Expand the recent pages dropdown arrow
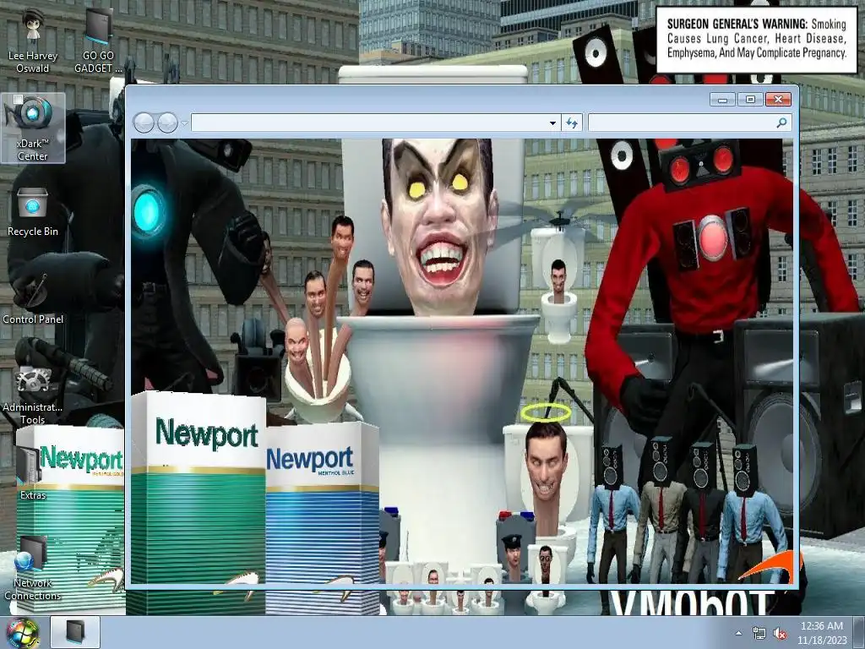This screenshot has height=649, width=865. click(185, 123)
